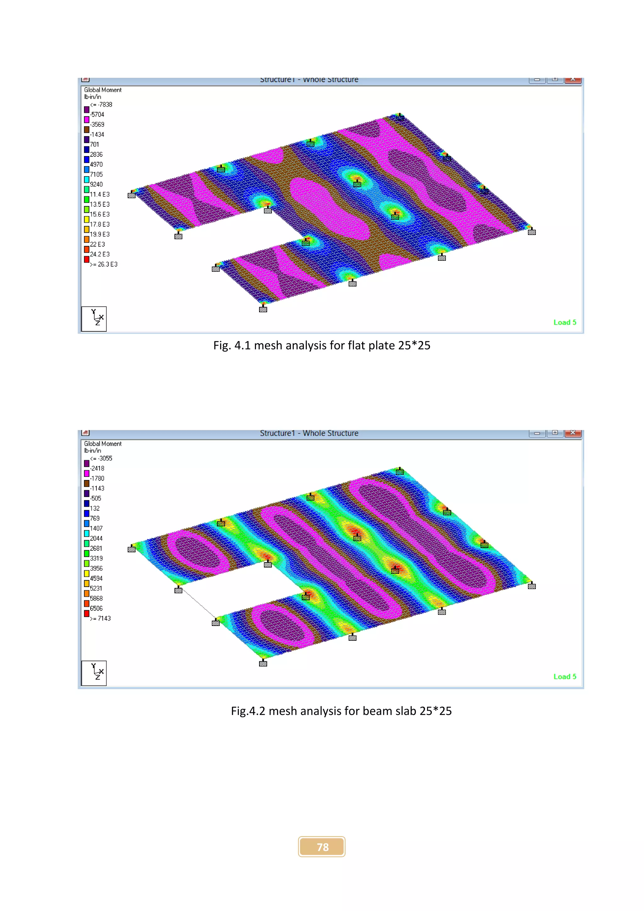The height and width of the screenshot is (911, 644).
Task: Click the '4970' legend value
Action: tap(96, 164)
